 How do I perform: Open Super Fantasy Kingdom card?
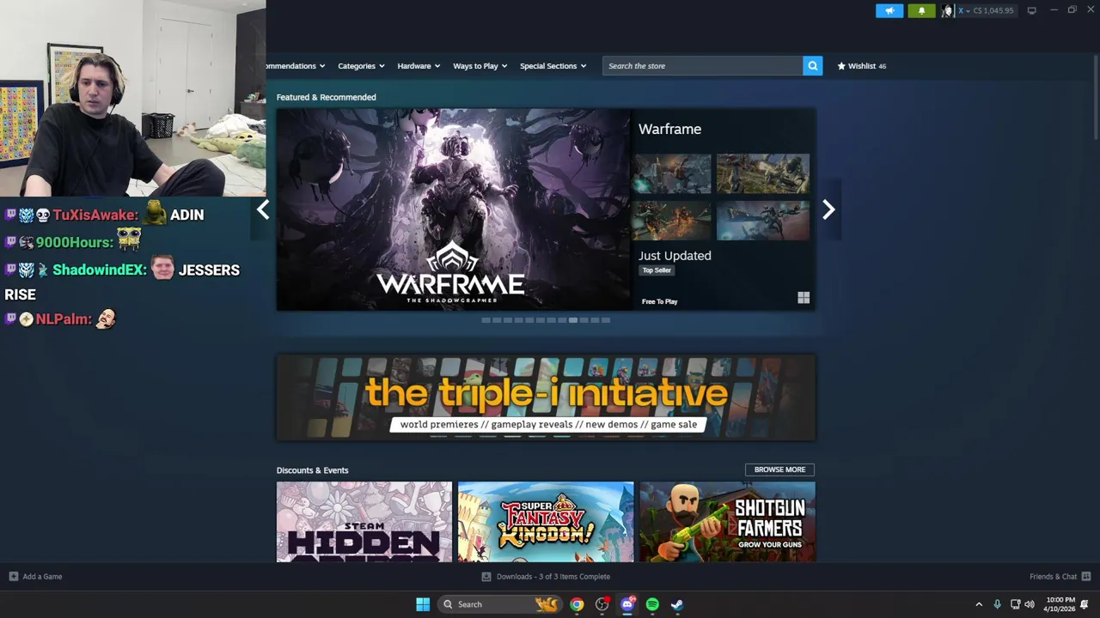tap(546, 522)
